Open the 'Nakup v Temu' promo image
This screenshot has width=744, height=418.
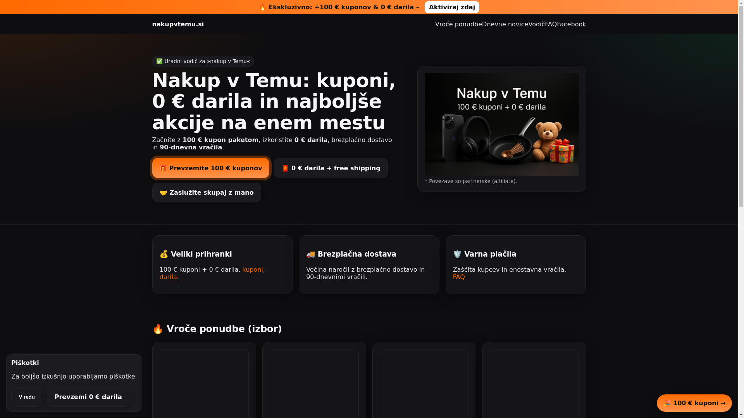[501, 124]
